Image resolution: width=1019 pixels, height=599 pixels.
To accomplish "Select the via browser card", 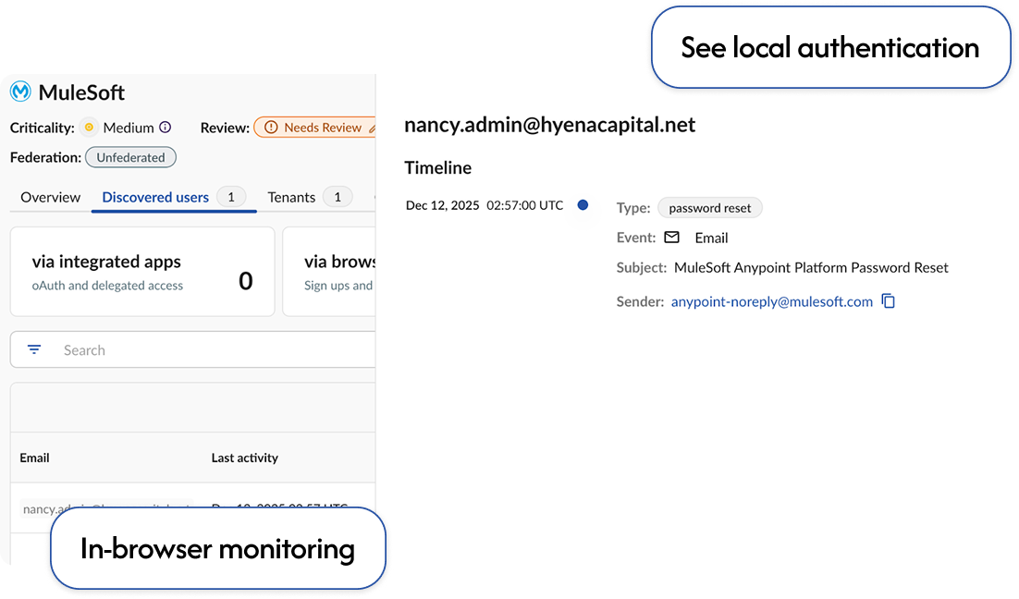I will [x=329, y=272].
